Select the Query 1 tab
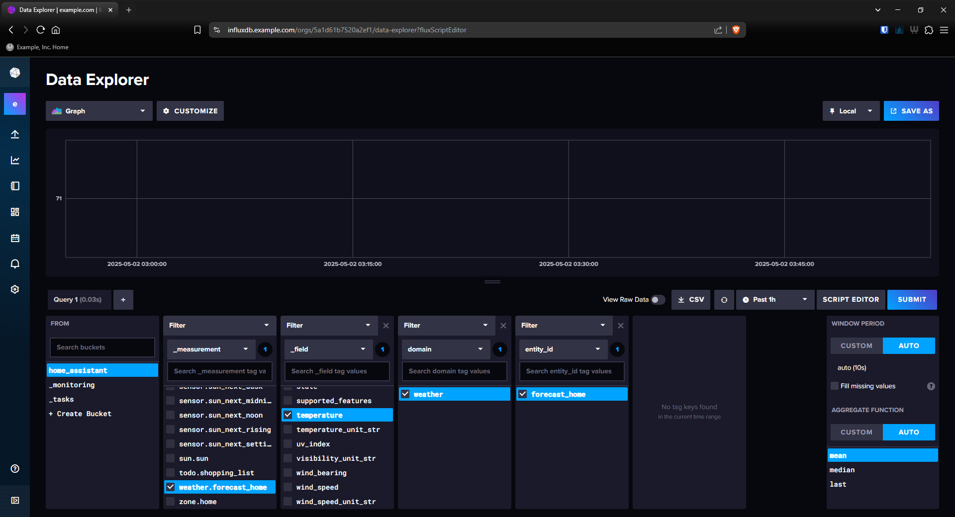 pyautogui.click(x=78, y=300)
